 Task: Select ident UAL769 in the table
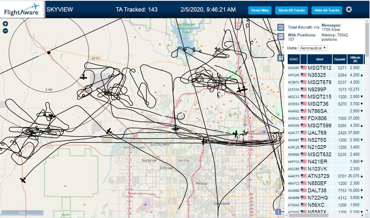(x=317, y=133)
